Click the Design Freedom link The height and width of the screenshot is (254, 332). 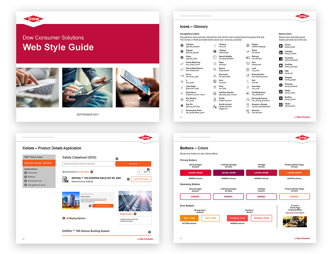click(126, 214)
